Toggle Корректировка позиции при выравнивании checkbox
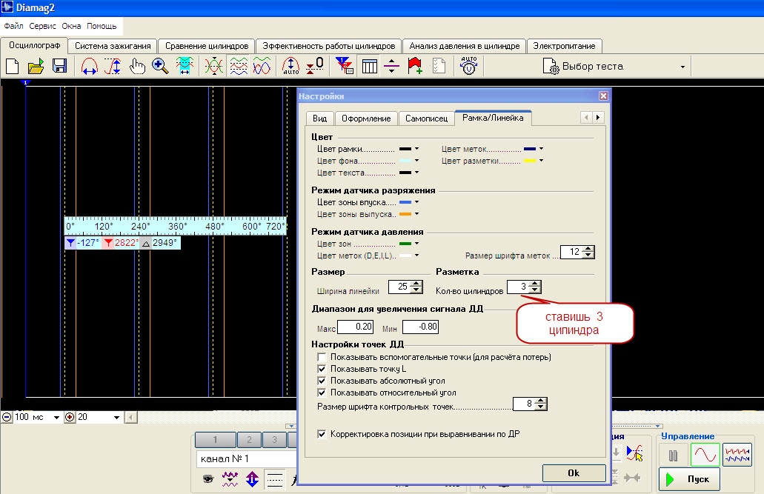 pos(322,434)
